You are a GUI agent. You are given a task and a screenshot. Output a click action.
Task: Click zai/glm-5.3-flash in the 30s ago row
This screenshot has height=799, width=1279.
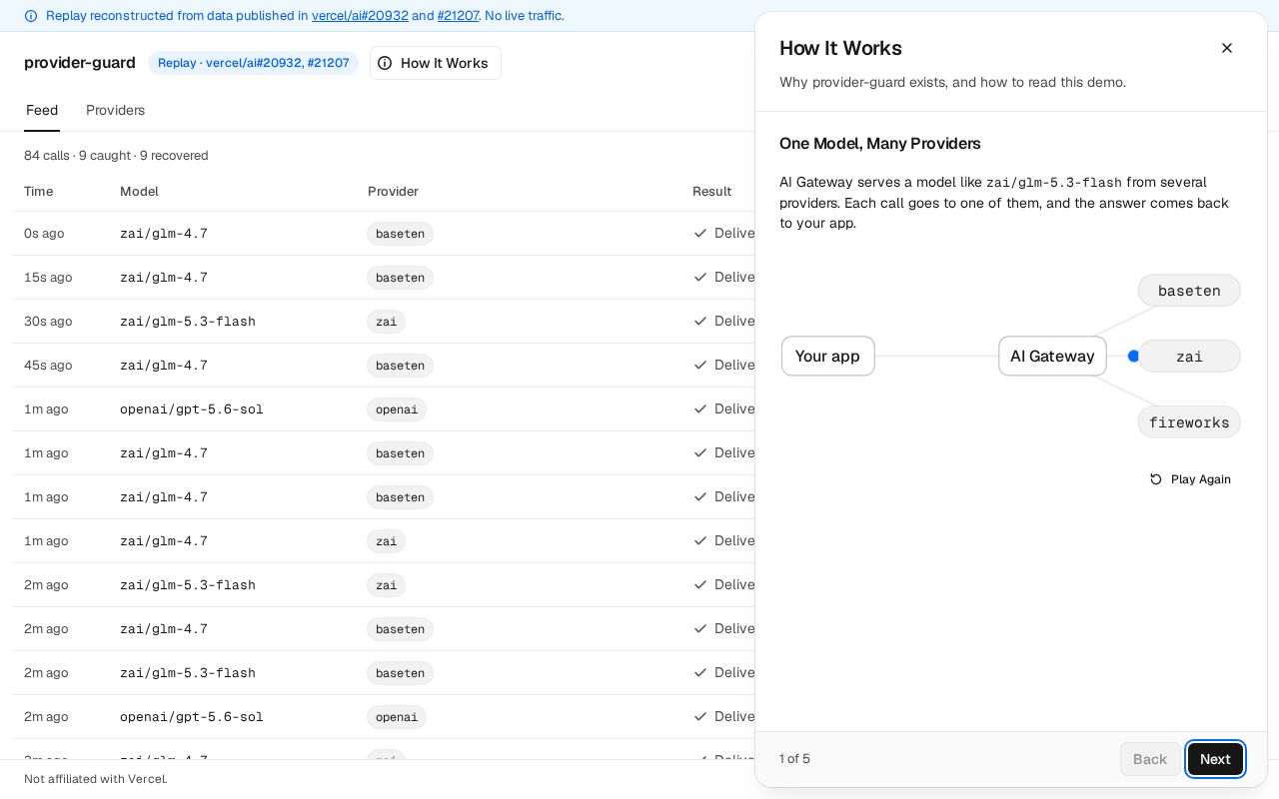188,322
